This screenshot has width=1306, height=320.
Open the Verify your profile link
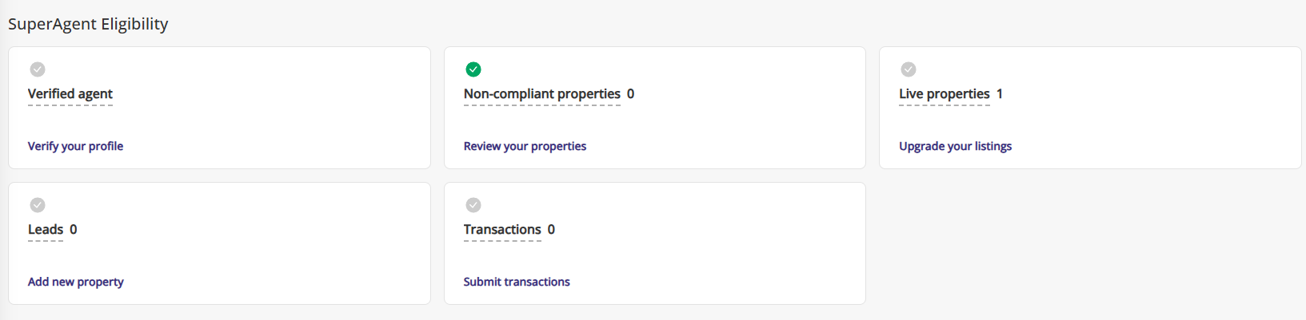click(75, 146)
